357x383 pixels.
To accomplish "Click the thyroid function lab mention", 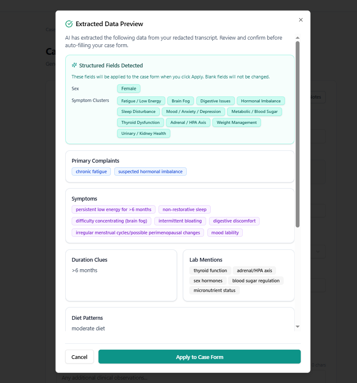I will pos(210,271).
